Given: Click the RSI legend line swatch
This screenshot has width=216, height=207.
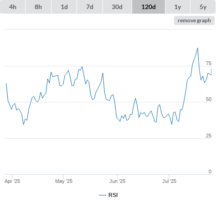Looking at the screenshot, I should click(x=103, y=195).
